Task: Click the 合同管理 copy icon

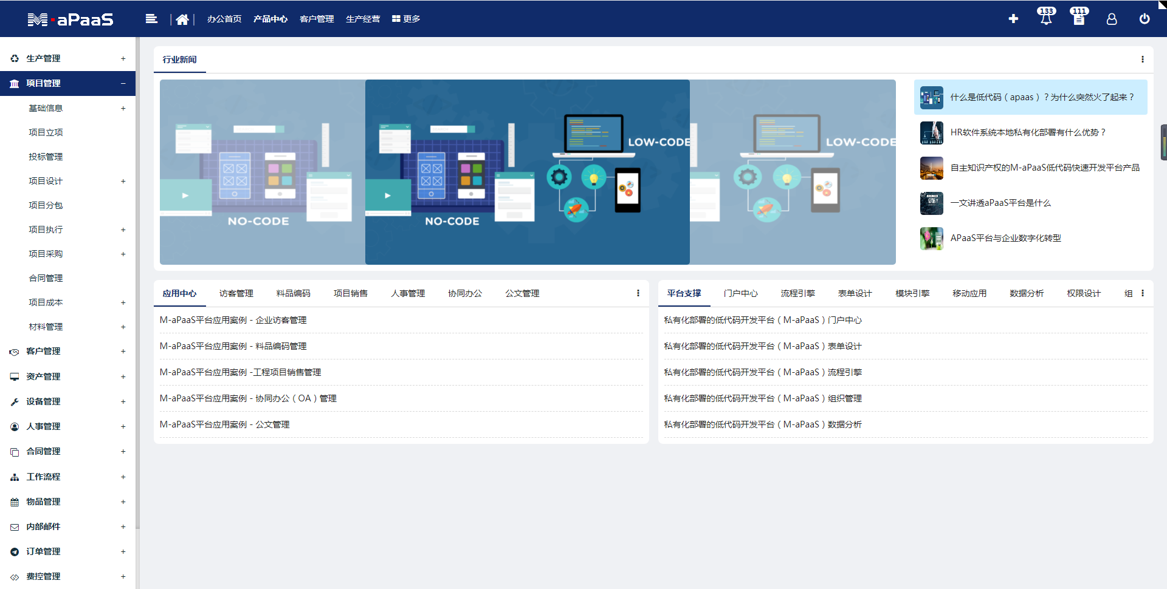Action: point(15,452)
